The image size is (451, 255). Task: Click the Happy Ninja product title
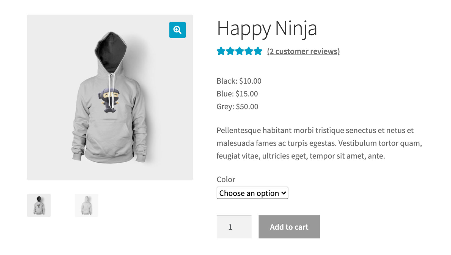coord(267,28)
